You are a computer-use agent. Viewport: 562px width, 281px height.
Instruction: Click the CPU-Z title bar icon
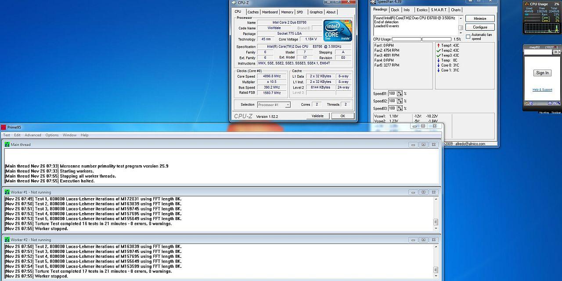pos(234,3)
